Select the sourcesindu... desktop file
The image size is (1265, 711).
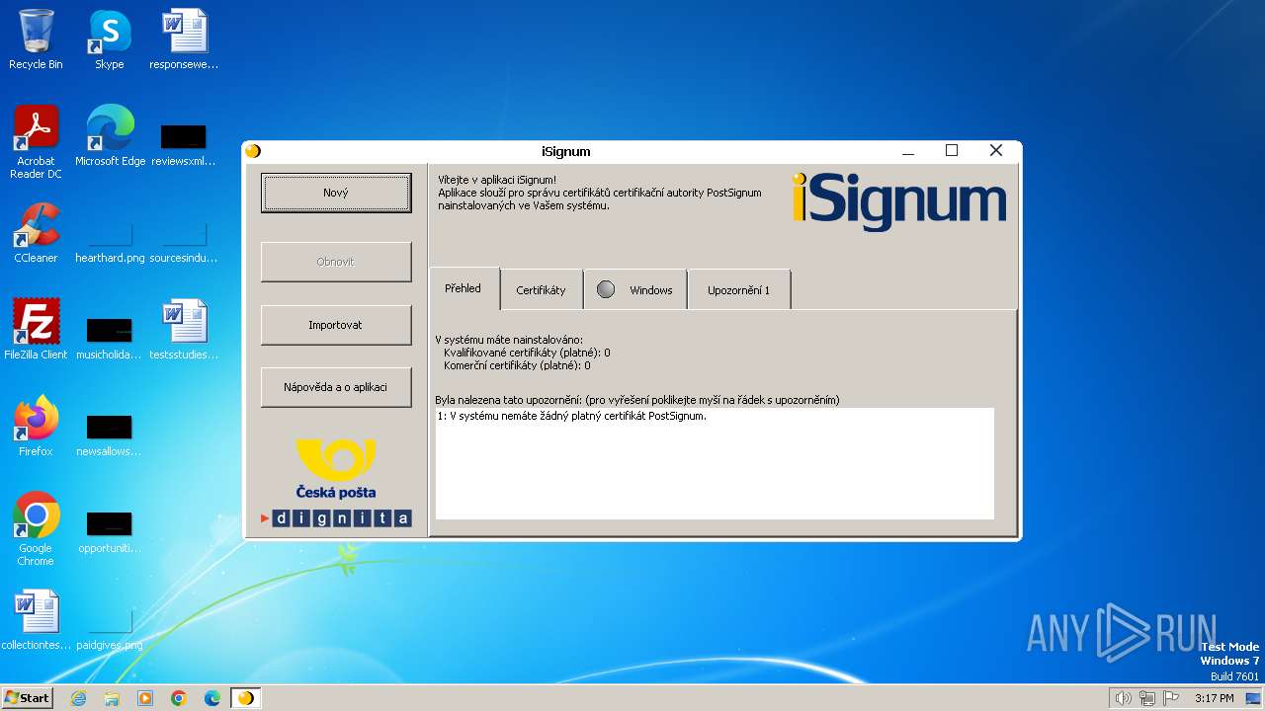pyautogui.click(x=184, y=242)
